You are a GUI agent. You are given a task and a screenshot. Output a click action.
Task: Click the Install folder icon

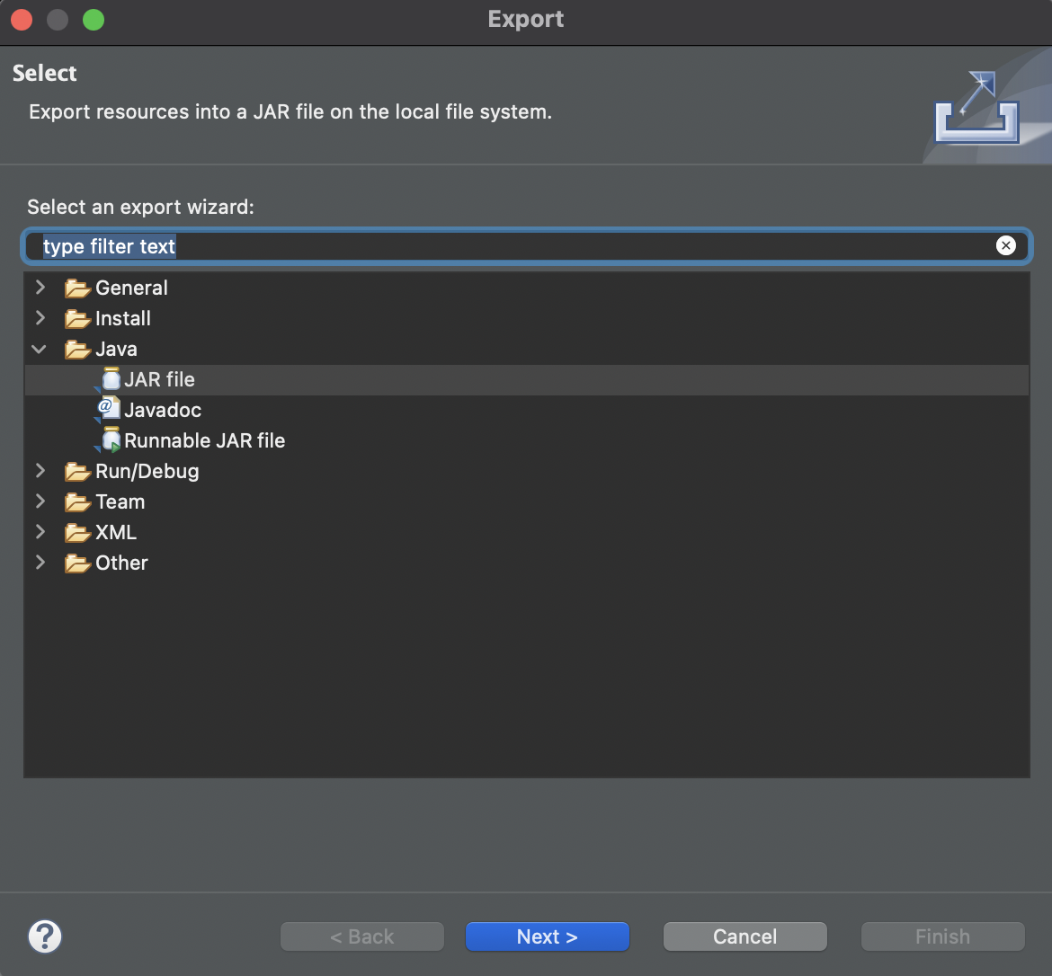pyautogui.click(x=78, y=319)
